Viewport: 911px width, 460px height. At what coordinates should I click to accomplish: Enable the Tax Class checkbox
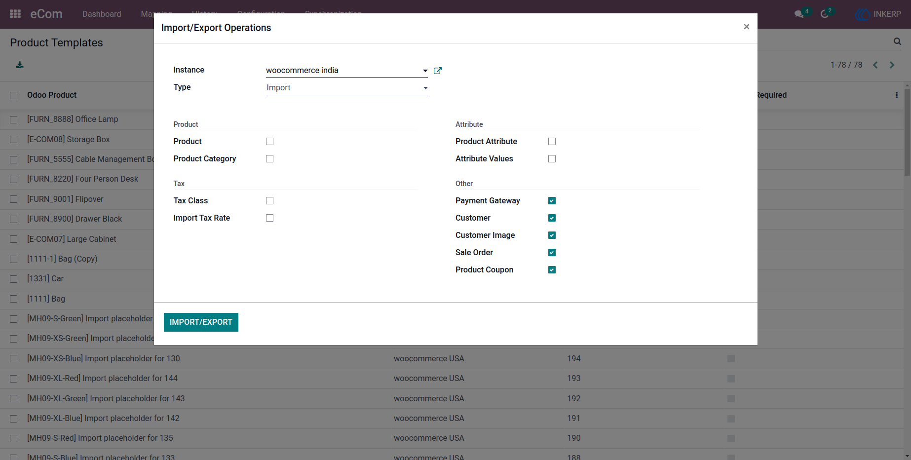[x=269, y=200]
